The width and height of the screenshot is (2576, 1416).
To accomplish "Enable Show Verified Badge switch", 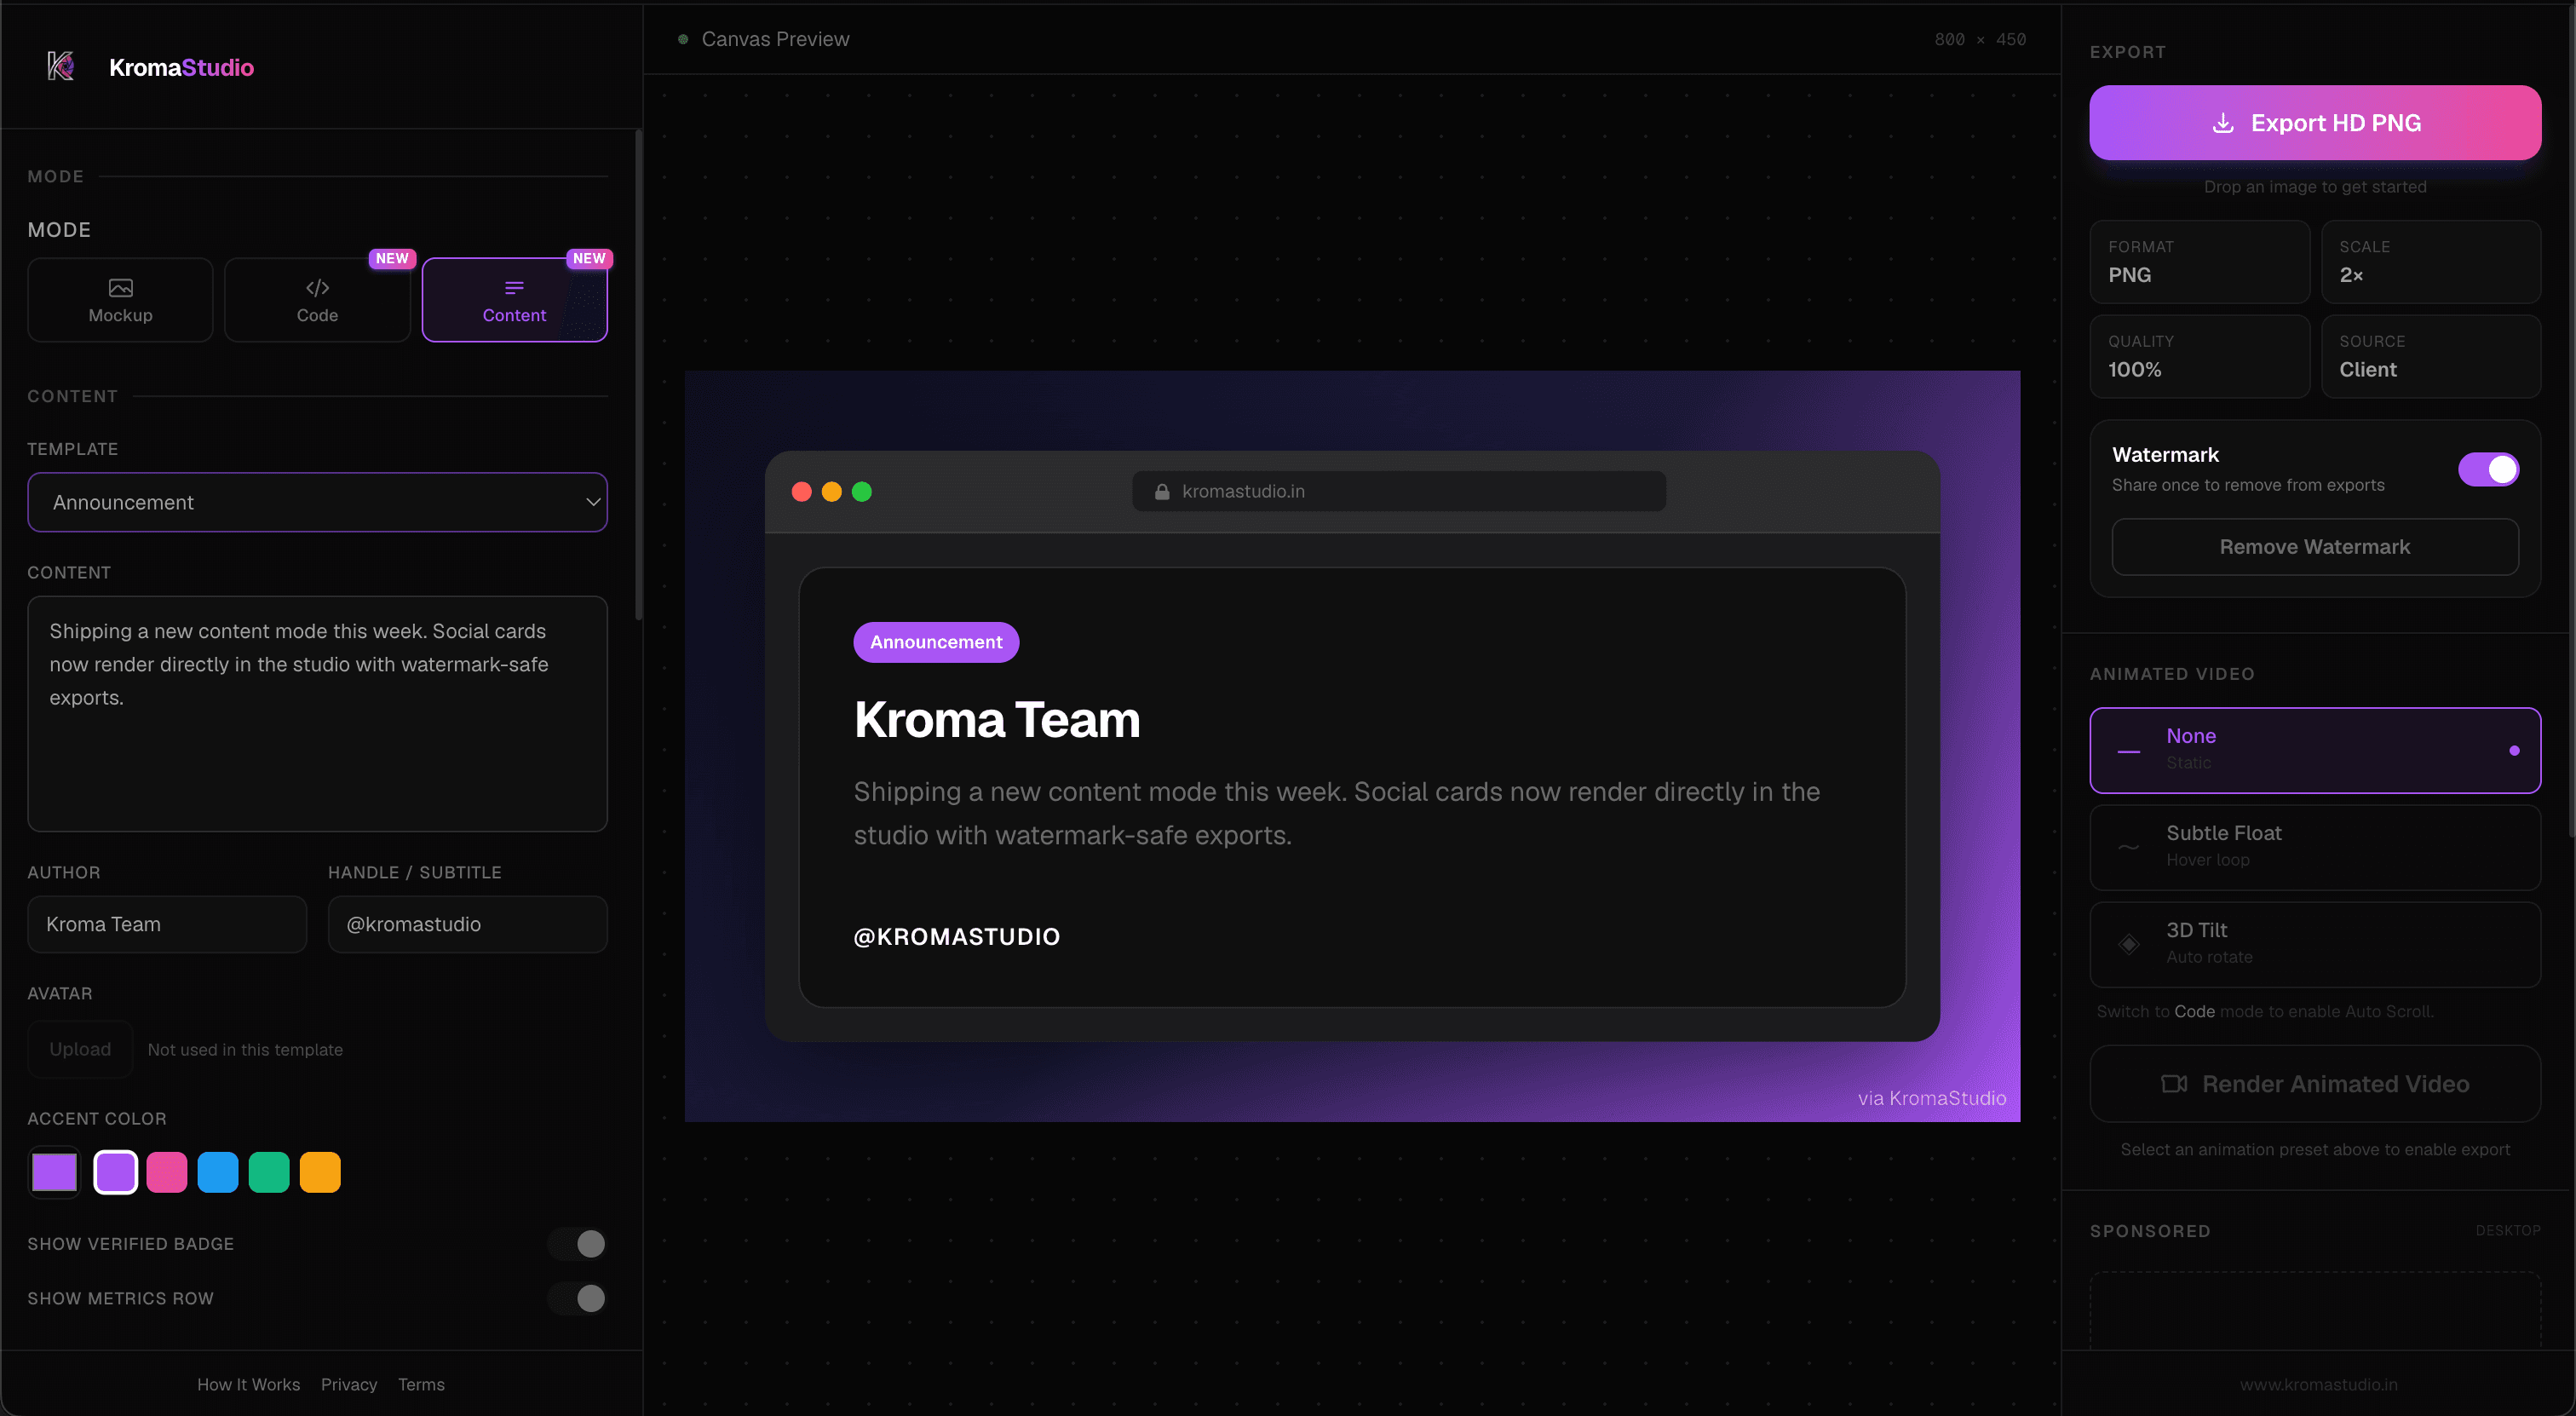I will click(x=577, y=1243).
